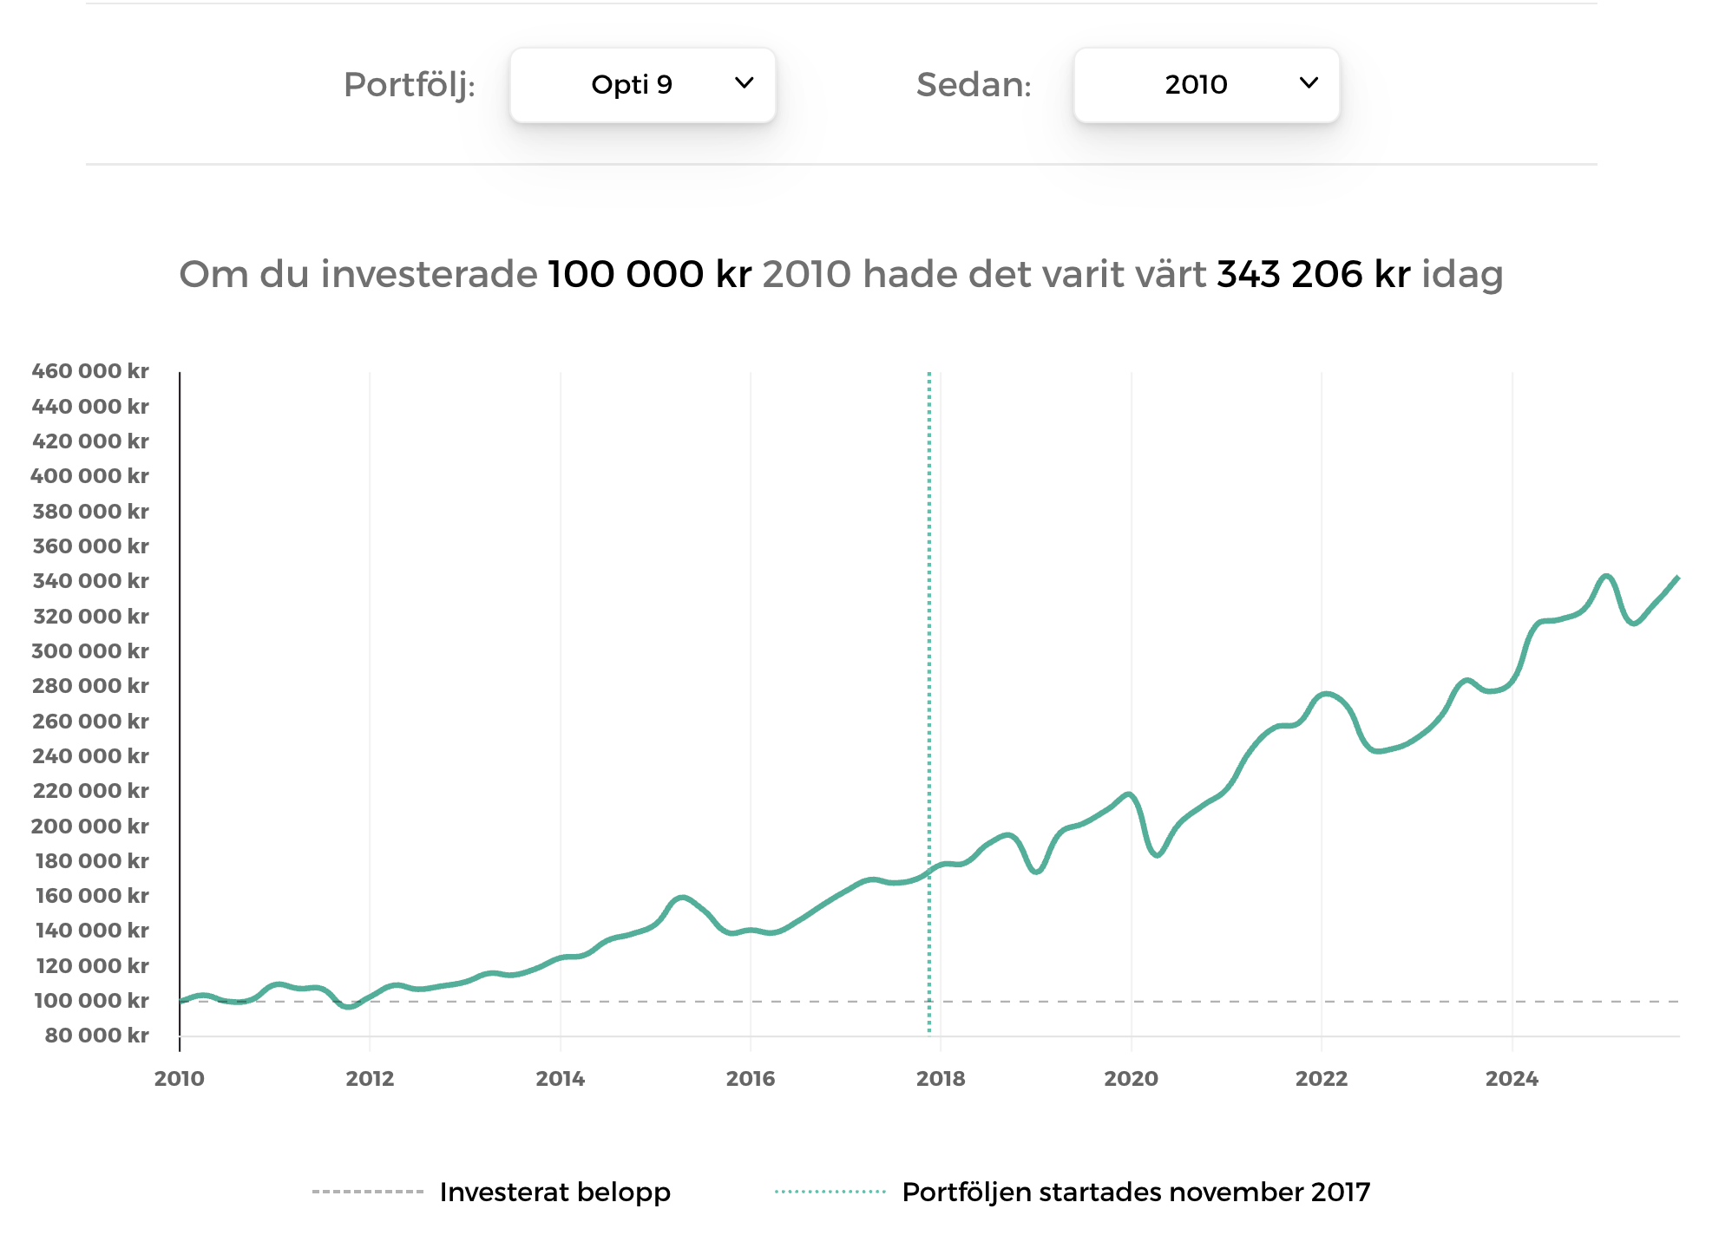Click the 2020 label on the x-axis
This screenshot has height=1235, width=1732.
(x=1131, y=1079)
